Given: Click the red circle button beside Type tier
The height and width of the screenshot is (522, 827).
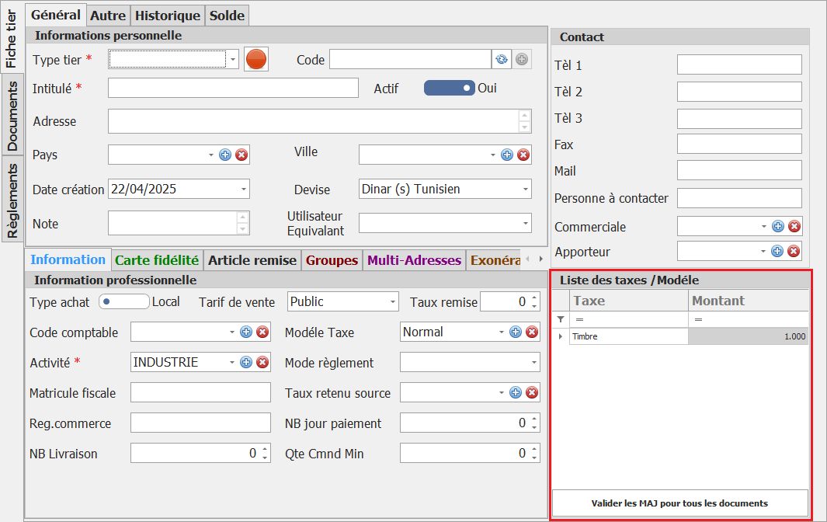Looking at the screenshot, I should point(256,59).
